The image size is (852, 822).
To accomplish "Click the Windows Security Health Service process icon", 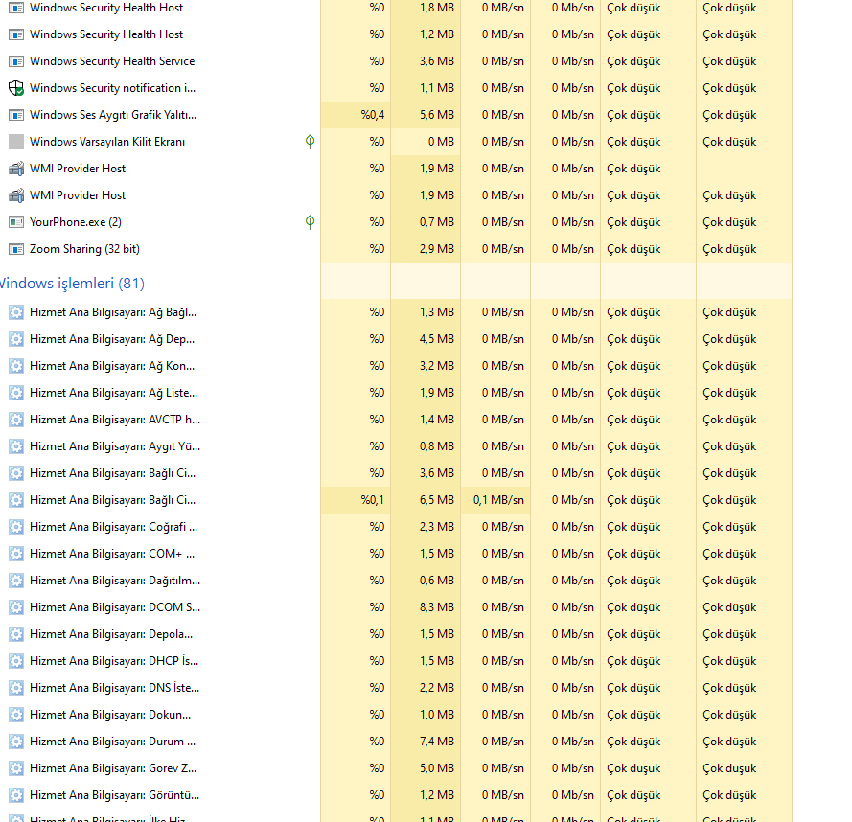I will (x=16, y=61).
